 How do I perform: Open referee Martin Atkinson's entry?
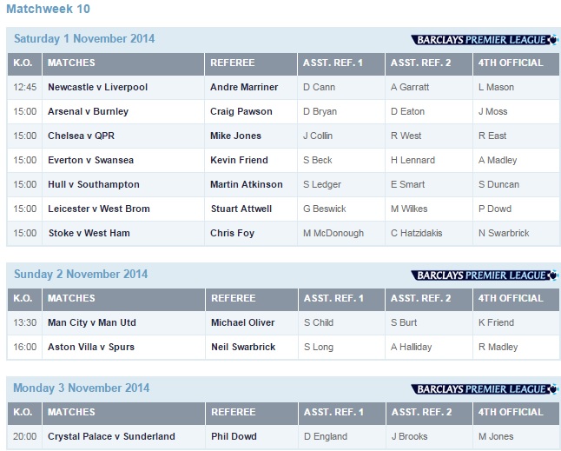tap(247, 184)
